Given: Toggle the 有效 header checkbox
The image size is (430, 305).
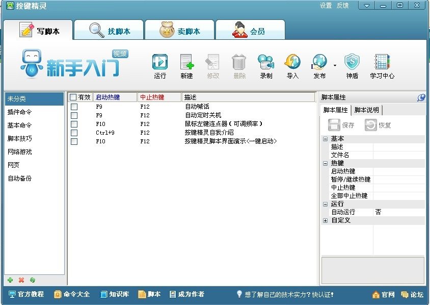Looking at the screenshot, I should click(x=73, y=97).
